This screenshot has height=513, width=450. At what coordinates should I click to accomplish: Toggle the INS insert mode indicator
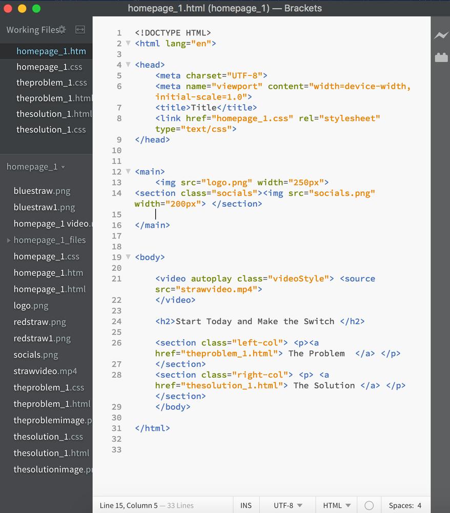[x=246, y=505]
